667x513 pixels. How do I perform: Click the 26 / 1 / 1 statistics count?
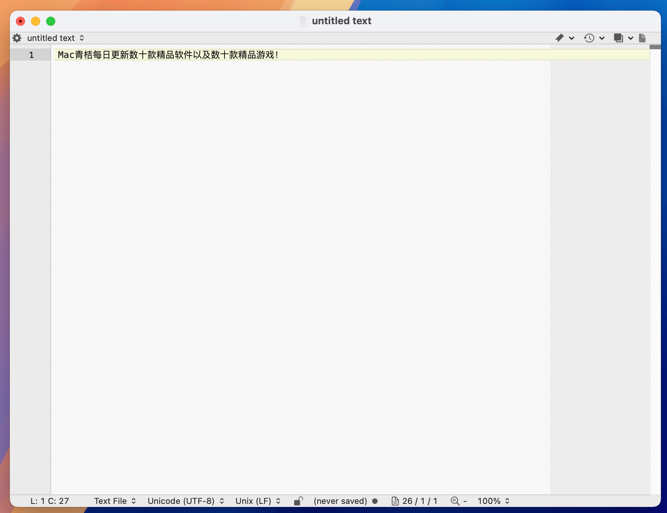coord(420,501)
